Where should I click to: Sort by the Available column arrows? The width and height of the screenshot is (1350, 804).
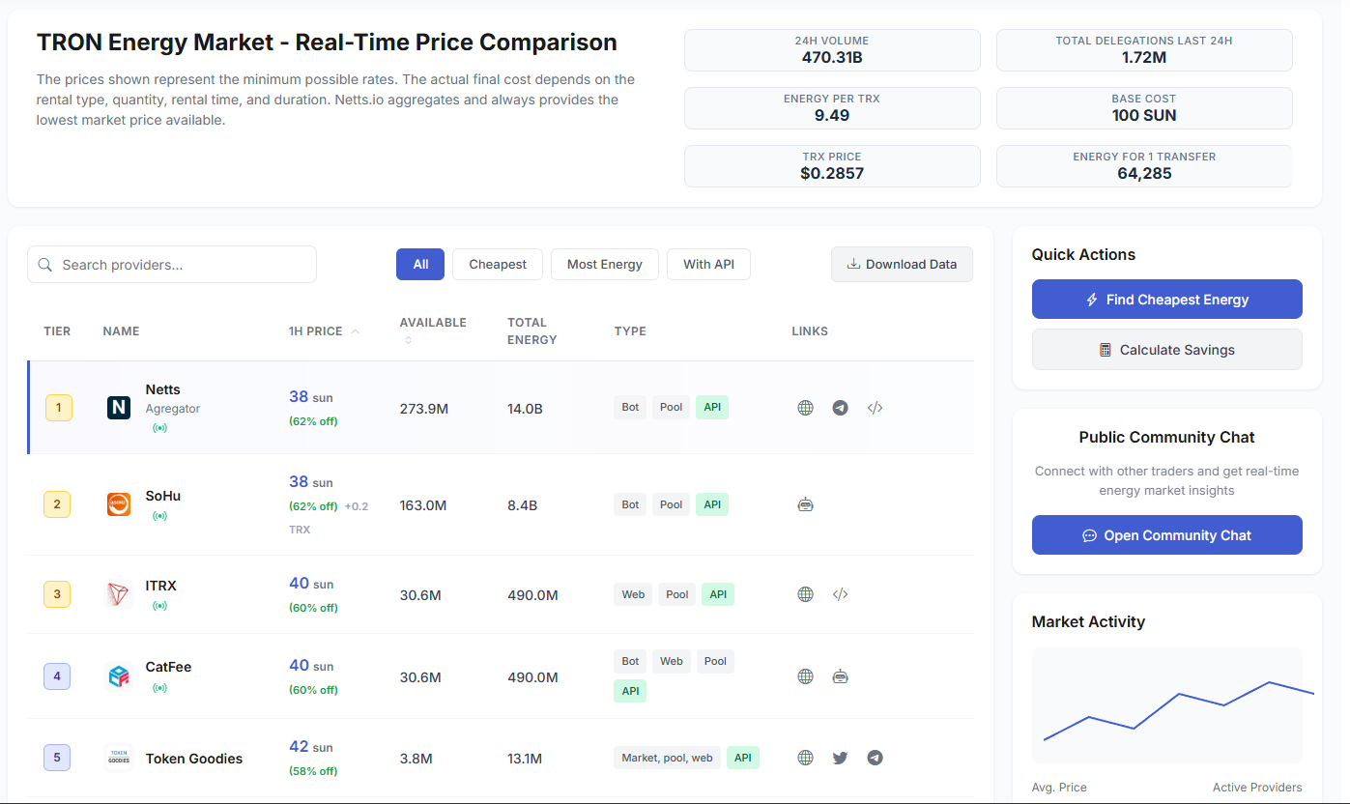pos(408,340)
